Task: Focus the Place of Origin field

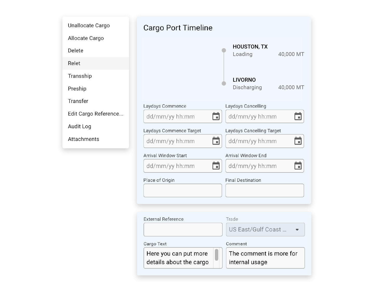Action: (183, 190)
